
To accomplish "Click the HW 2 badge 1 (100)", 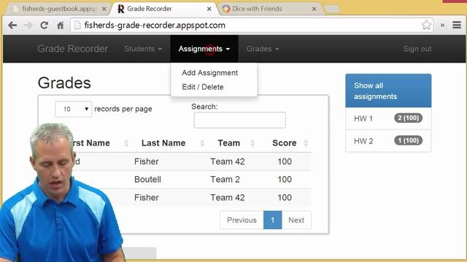I will pyautogui.click(x=409, y=140).
